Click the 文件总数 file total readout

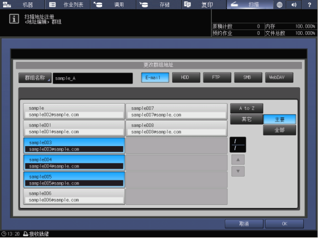[290, 33]
